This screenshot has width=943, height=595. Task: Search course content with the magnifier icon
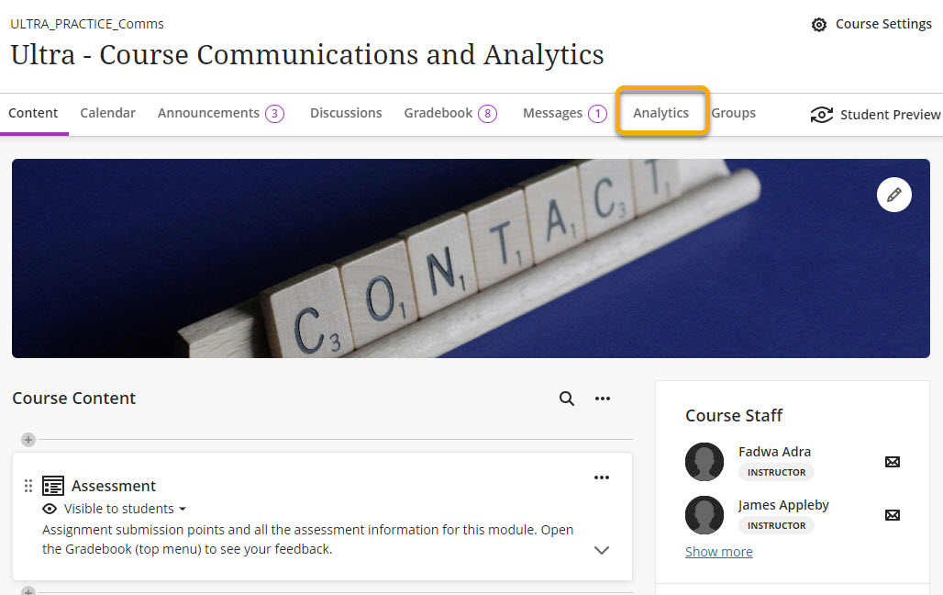(567, 399)
